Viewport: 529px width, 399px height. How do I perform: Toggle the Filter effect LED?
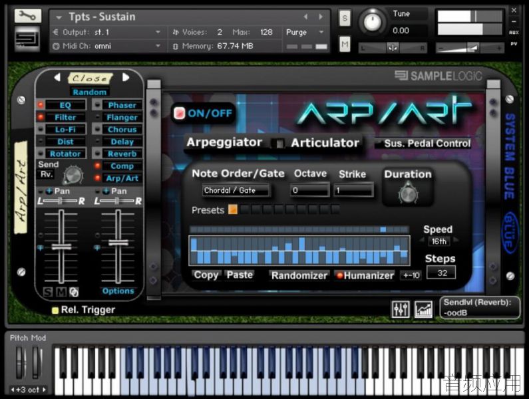coord(41,117)
